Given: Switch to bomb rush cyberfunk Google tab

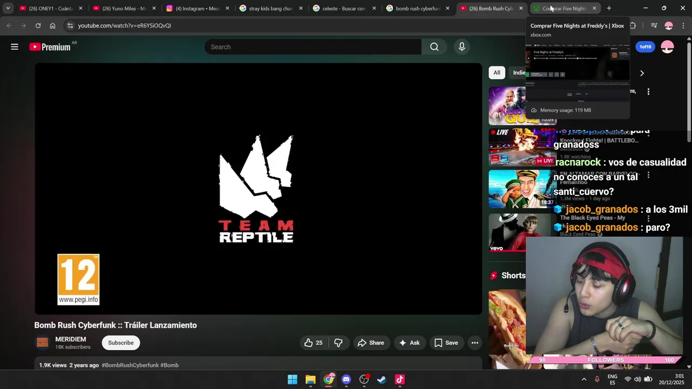Looking at the screenshot, I should 417,8.
